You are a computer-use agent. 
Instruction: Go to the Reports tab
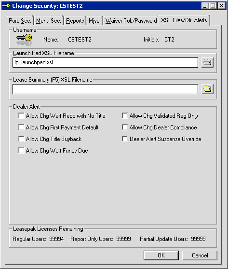point(75,21)
